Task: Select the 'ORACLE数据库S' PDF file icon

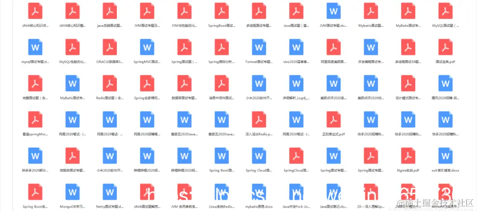Action: click(110, 47)
